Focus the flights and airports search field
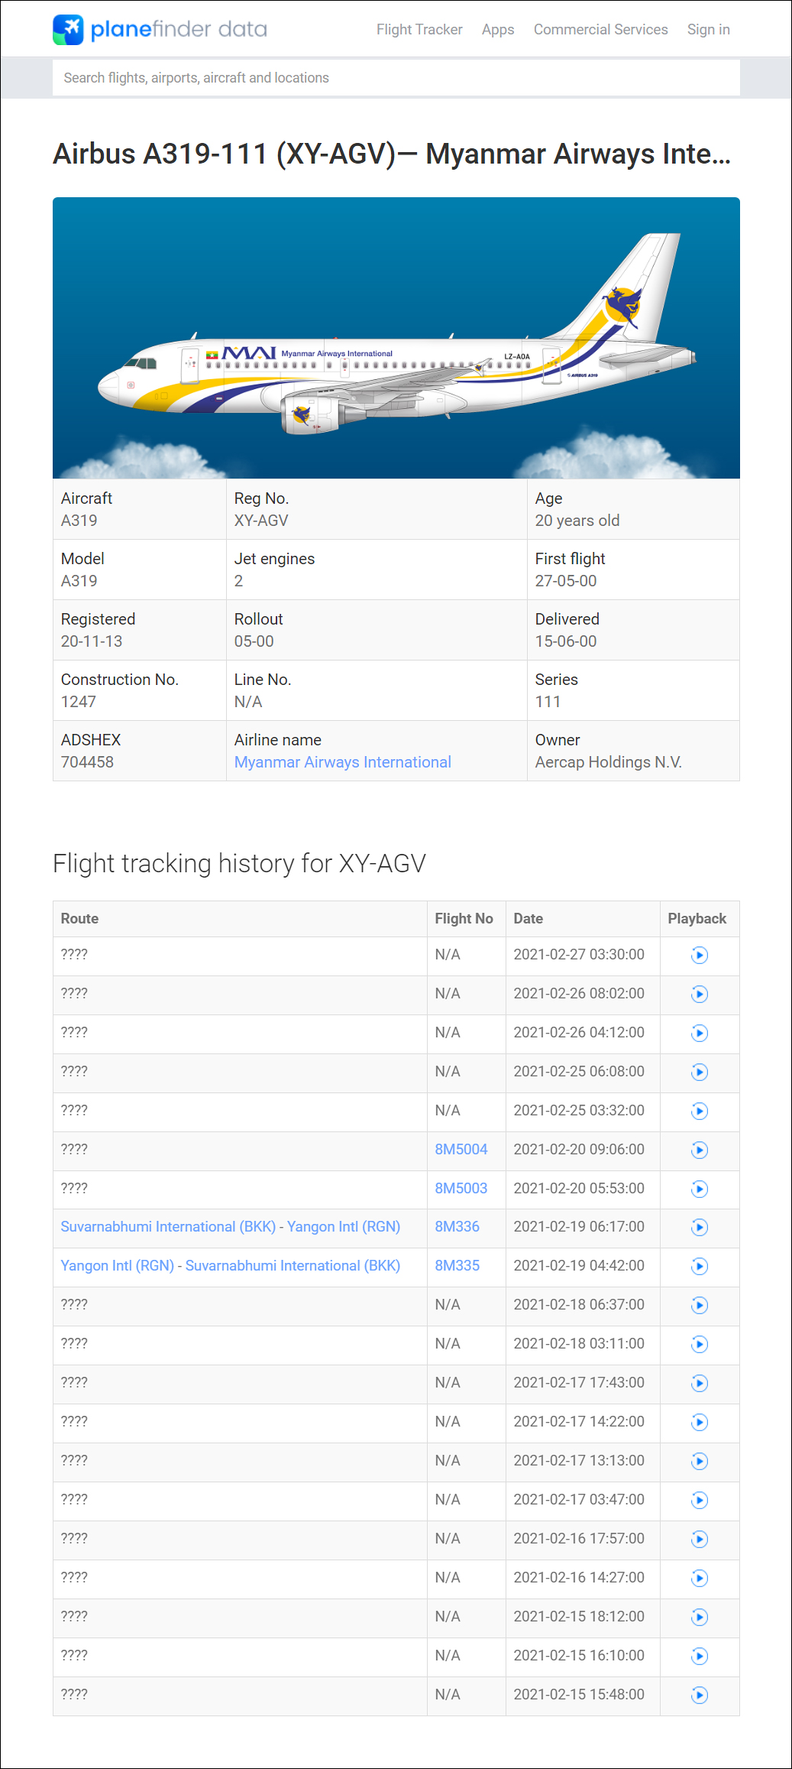The width and height of the screenshot is (792, 1769). coord(396,78)
